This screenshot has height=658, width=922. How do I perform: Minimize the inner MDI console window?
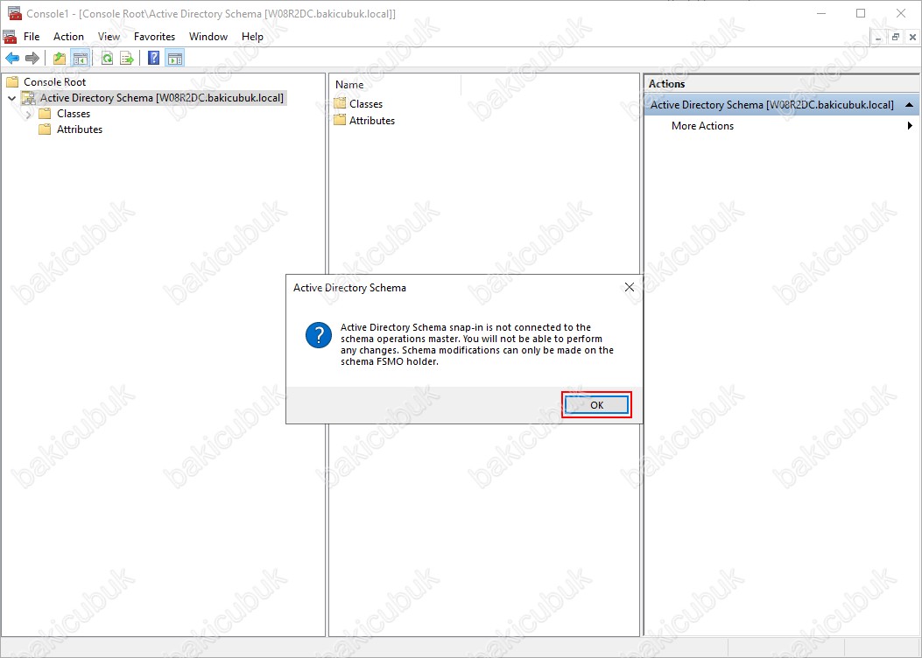[878, 37]
